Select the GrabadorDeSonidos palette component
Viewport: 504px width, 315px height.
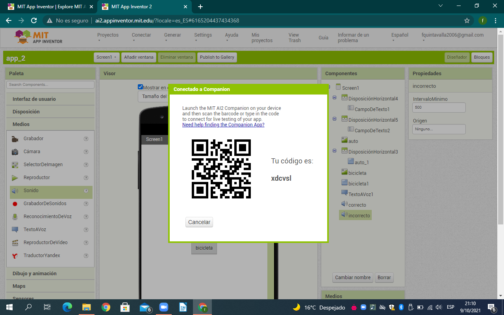coord(45,204)
